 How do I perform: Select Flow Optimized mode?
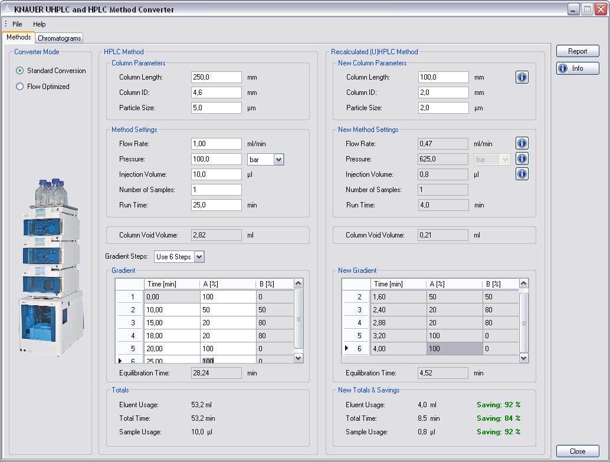click(20, 87)
